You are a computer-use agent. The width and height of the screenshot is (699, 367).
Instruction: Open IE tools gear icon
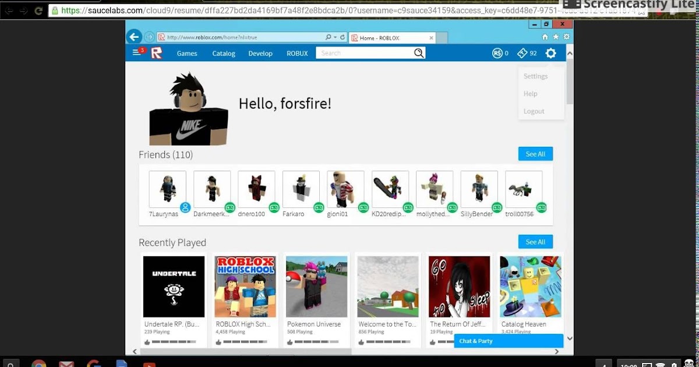pos(566,37)
